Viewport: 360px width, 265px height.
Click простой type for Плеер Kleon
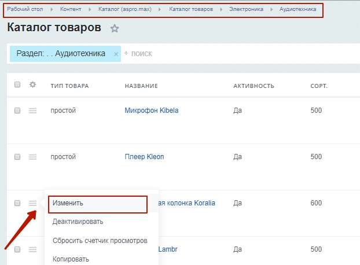[63, 157]
